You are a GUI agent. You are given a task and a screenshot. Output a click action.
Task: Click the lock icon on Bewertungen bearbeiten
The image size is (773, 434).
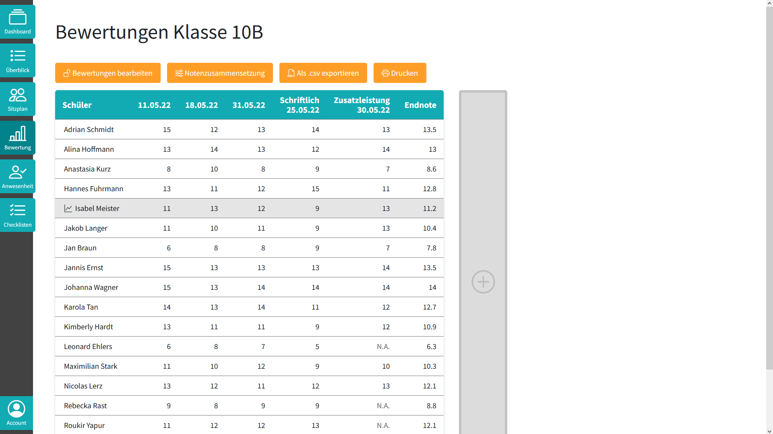coord(66,73)
